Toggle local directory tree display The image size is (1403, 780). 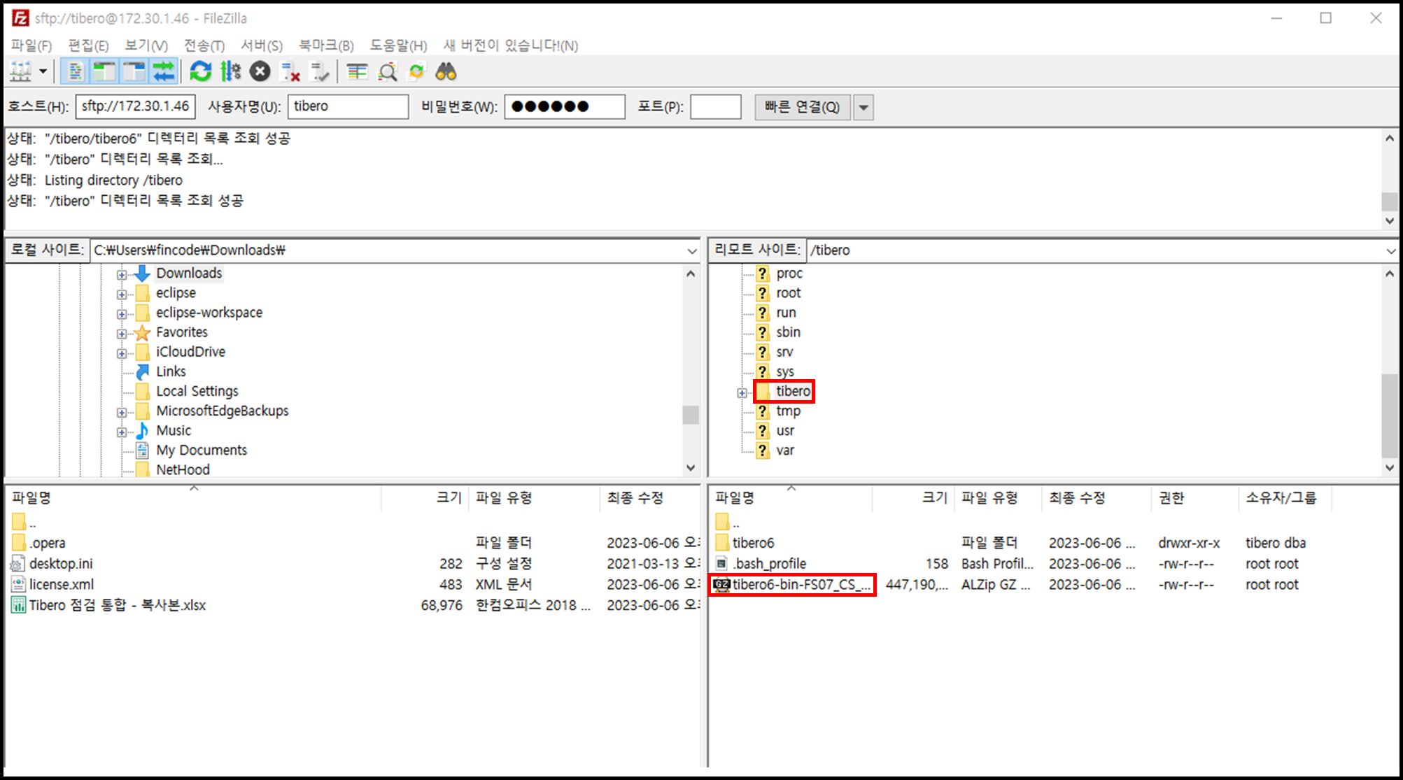click(x=105, y=71)
